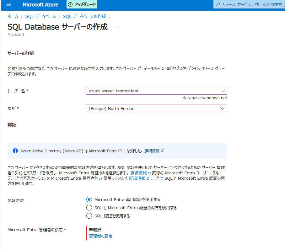Screen dimensions: 285x251
Task: Select Microsoft Entra 専用認証を使用する option
Action: [x=89, y=199]
